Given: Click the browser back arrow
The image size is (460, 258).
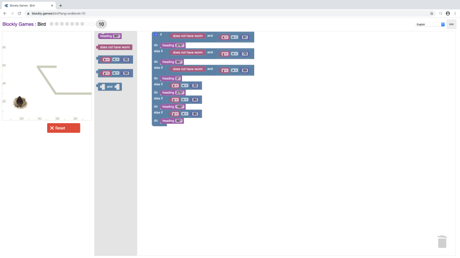Looking at the screenshot, I should pyautogui.click(x=5, y=13).
